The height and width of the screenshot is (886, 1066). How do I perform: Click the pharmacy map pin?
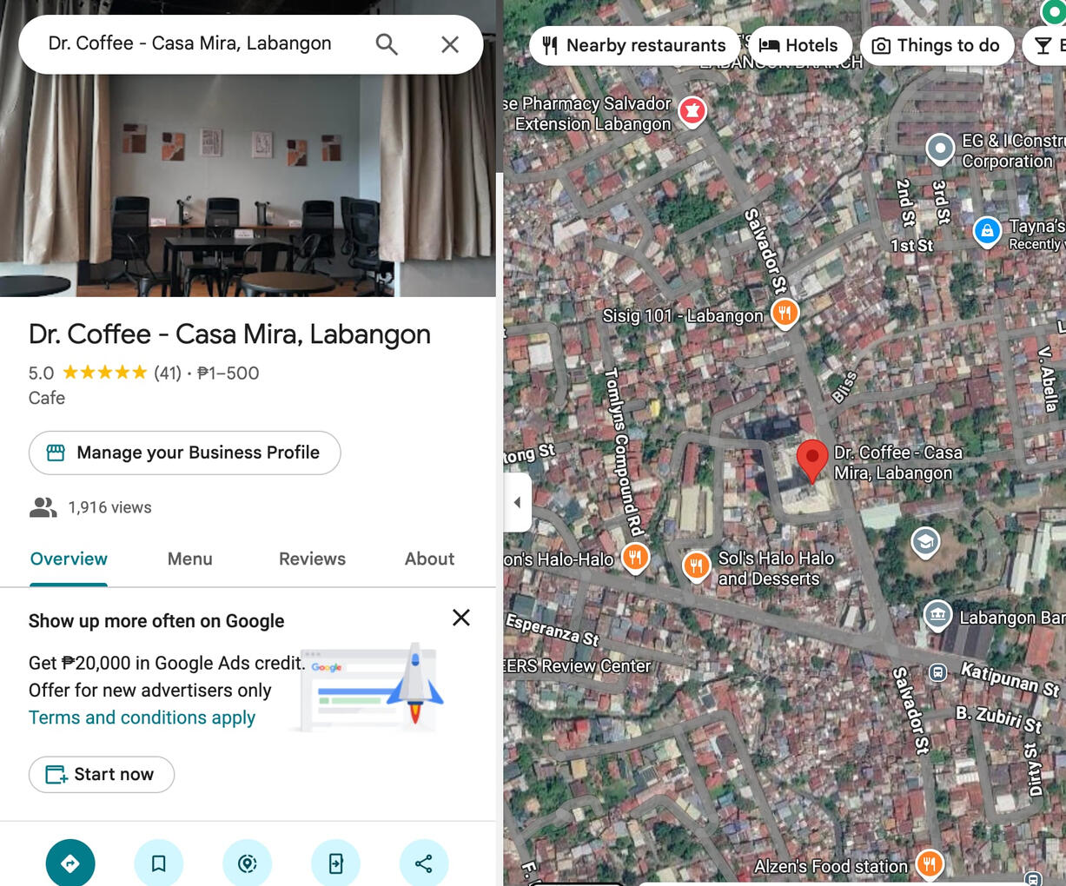click(692, 111)
